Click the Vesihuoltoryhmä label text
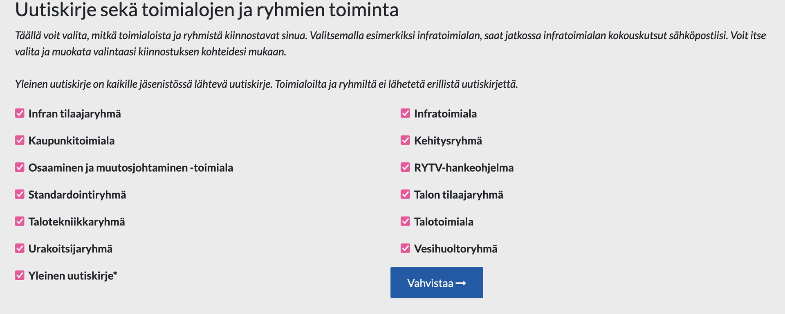785x314 pixels. click(x=455, y=249)
